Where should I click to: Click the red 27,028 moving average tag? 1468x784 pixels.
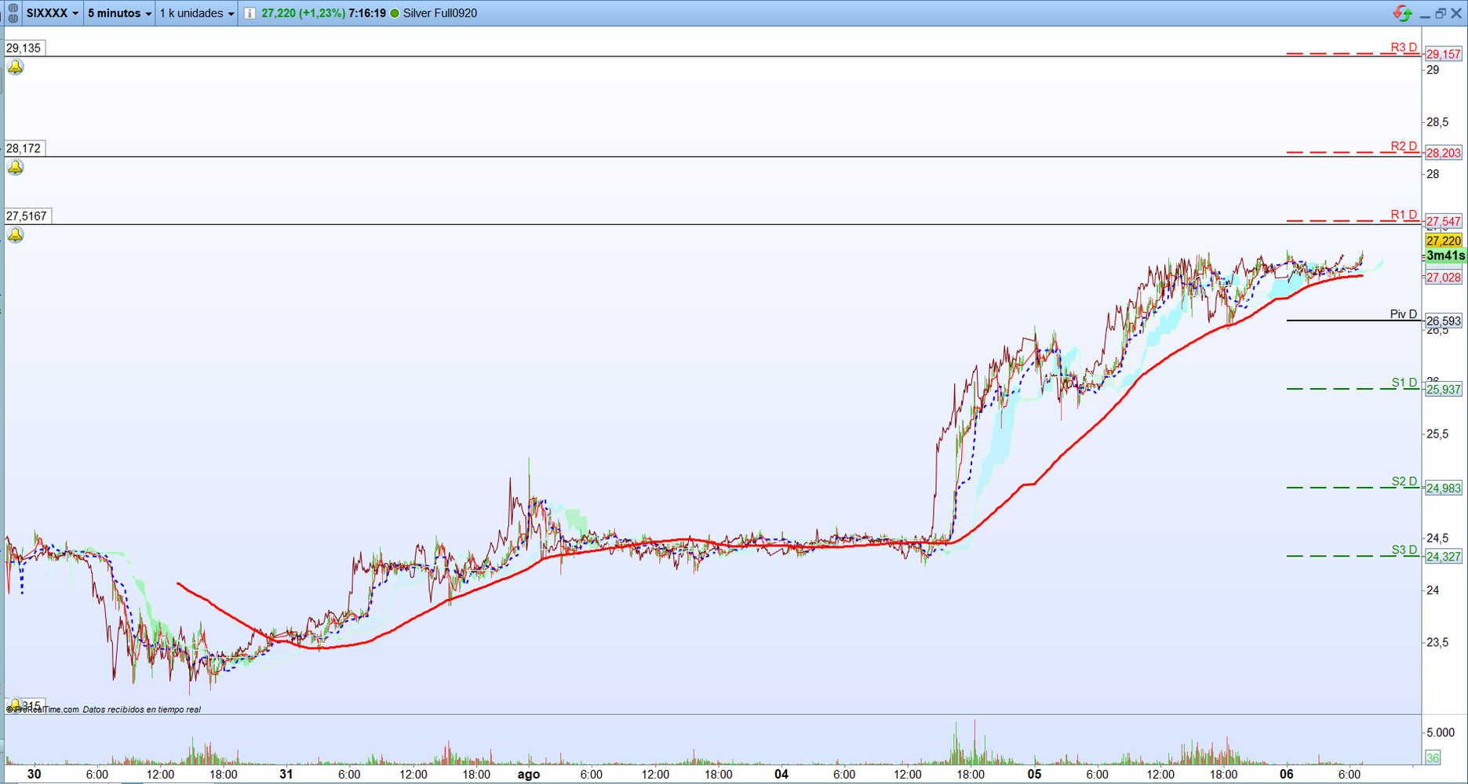point(1444,277)
